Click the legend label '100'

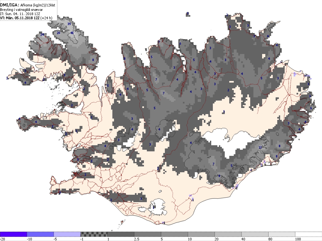298,239
